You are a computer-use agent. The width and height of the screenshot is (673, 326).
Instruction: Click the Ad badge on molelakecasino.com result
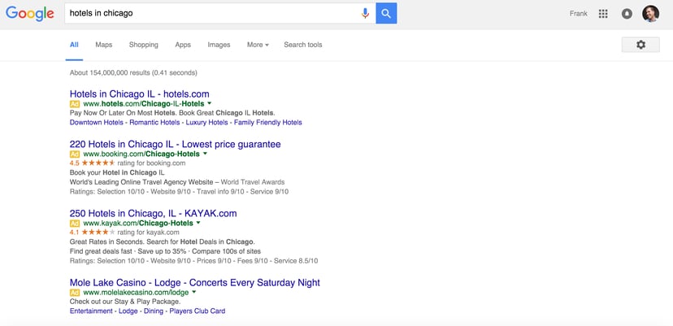(75, 293)
